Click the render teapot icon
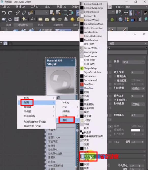 pos(4,19)
